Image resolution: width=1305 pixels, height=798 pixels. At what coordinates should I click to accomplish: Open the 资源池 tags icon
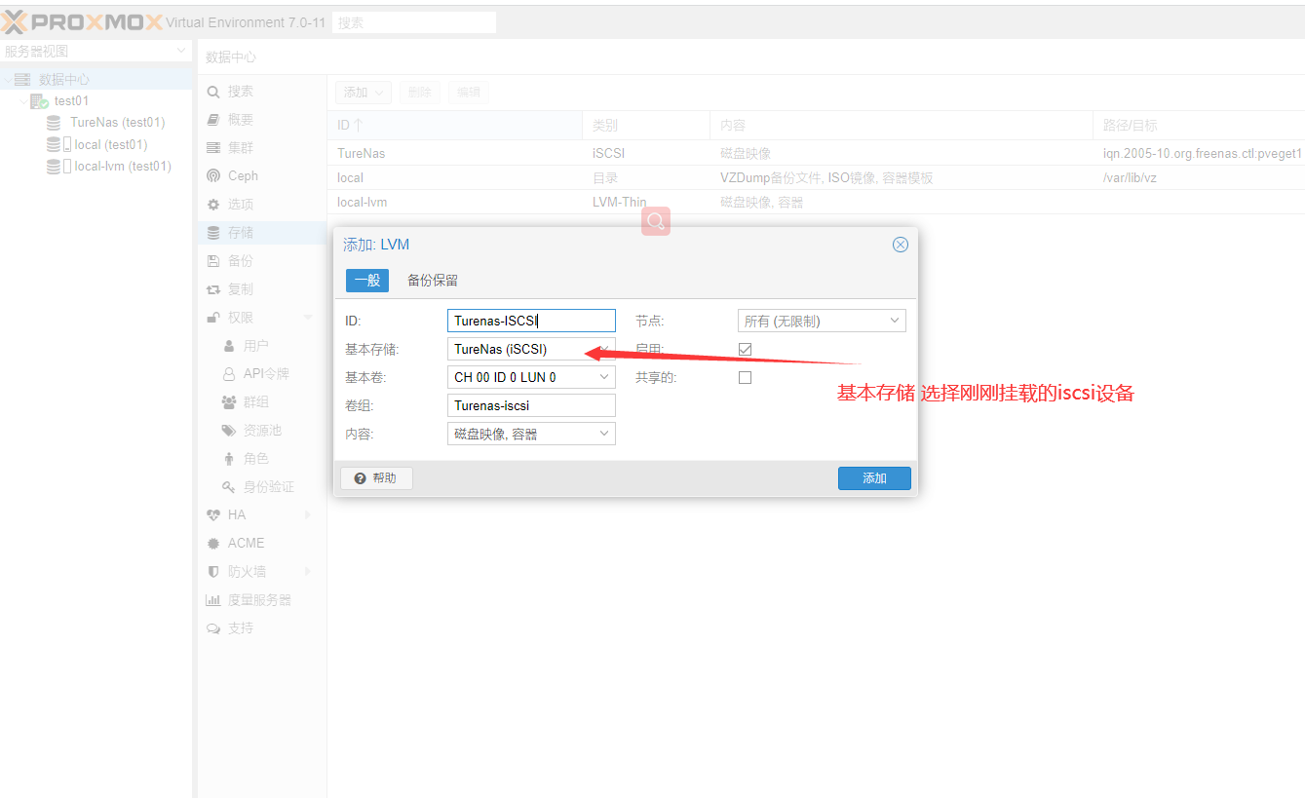click(x=229, y=431)
